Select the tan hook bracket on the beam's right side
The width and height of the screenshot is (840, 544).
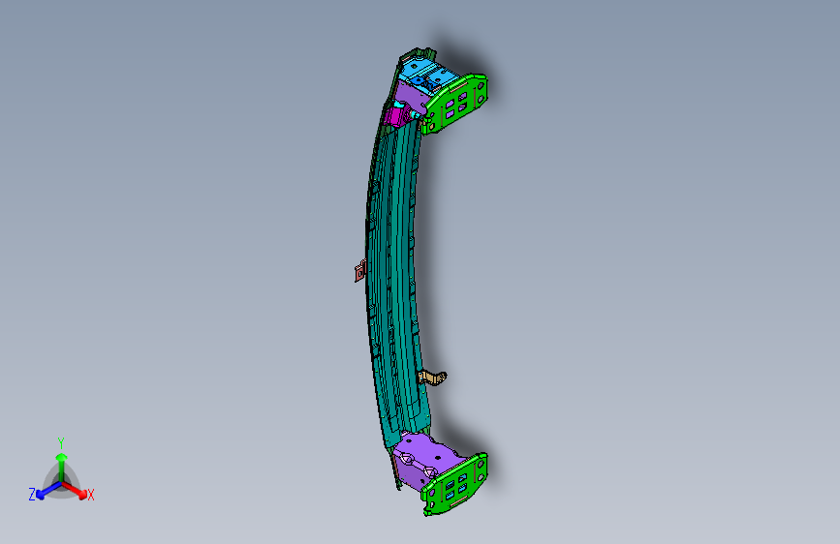[x=432, y=377]
